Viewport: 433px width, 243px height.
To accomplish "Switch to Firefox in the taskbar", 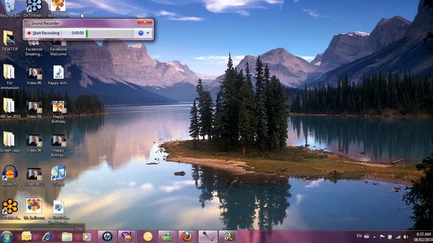I will click(x=187, y=236).
